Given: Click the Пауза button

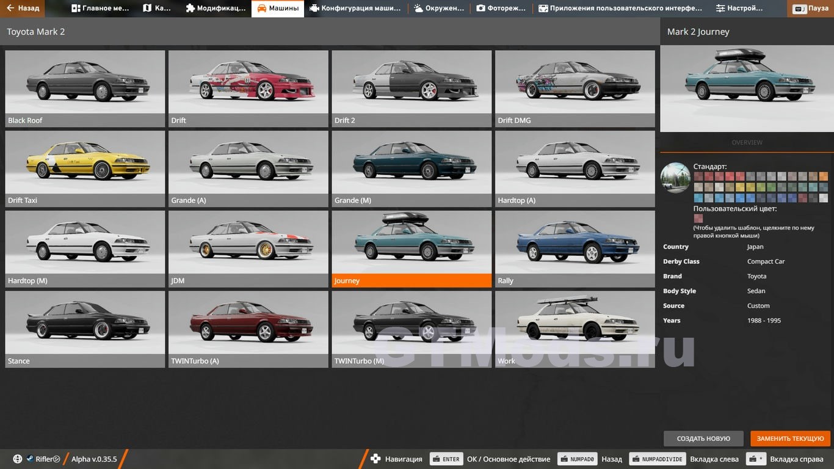Looking at the screenshot, I should 811,9.
